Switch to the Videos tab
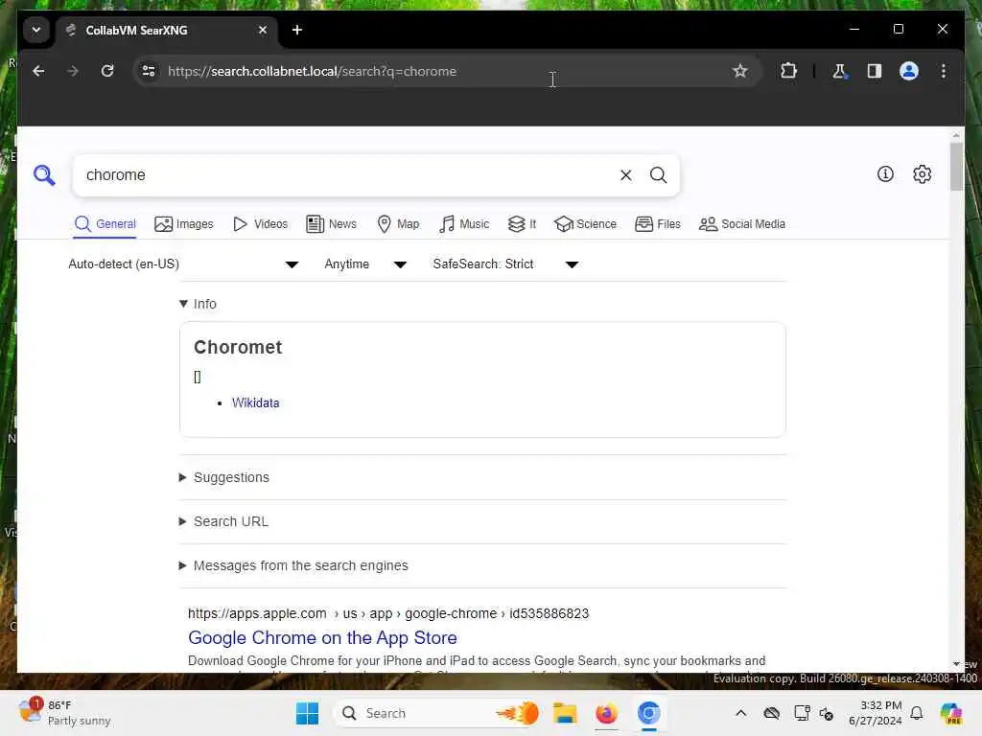 click(x=260, y=224)
